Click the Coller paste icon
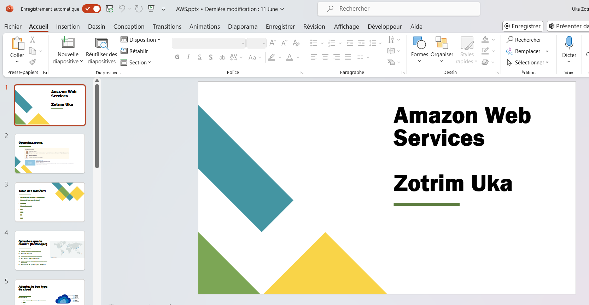The width and height of the screenshot is (589, 305). [x=17, y=44]
